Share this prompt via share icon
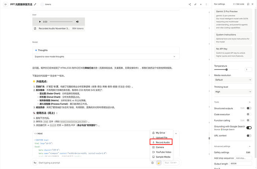 (190, 4)
